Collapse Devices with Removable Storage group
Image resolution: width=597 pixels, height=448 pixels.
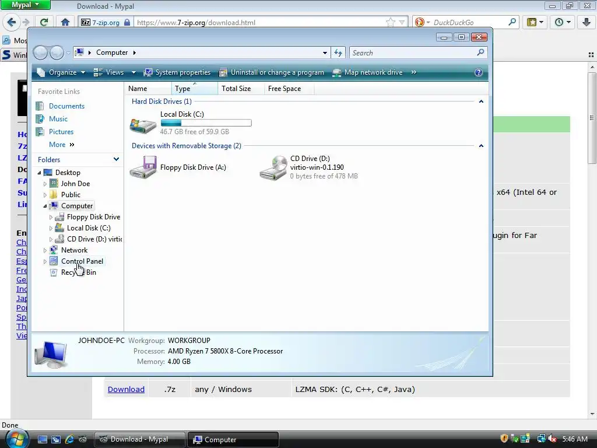point(481,146)
